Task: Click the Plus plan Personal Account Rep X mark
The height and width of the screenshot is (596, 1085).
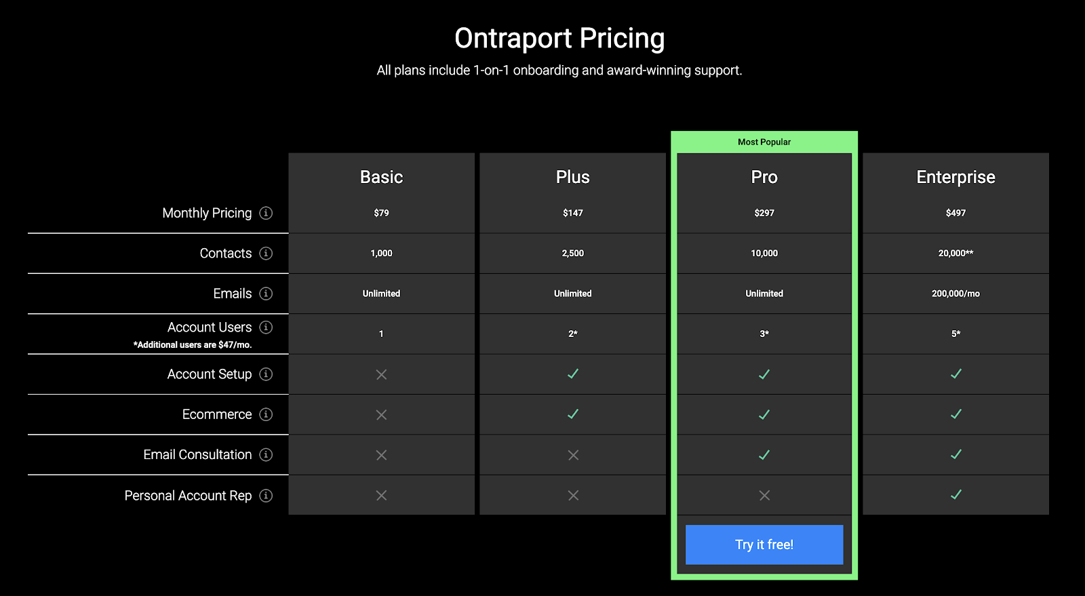Action: (x=573, y=496)
